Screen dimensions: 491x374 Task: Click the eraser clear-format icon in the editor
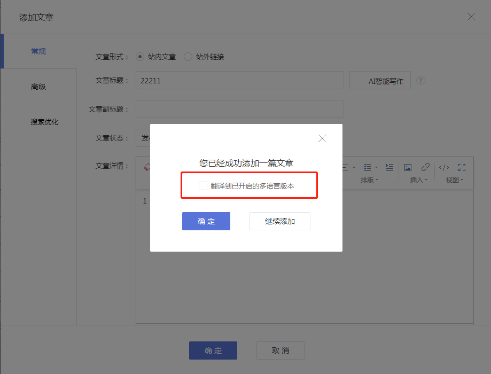(146, 167)
